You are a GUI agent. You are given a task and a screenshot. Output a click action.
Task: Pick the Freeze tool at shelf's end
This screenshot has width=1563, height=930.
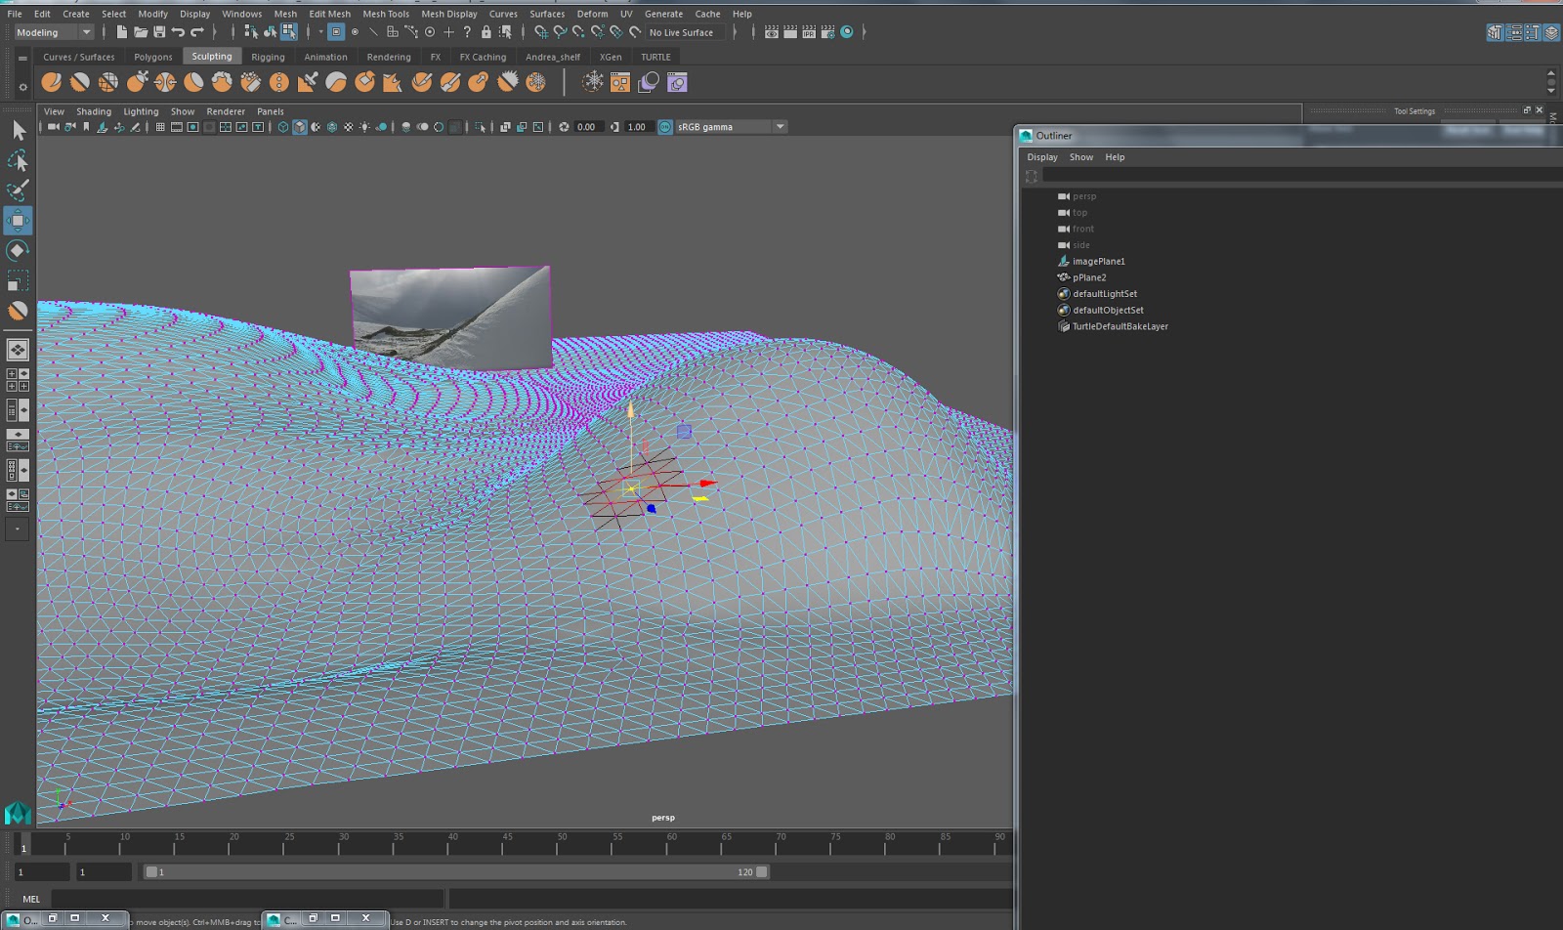(535, 82)
